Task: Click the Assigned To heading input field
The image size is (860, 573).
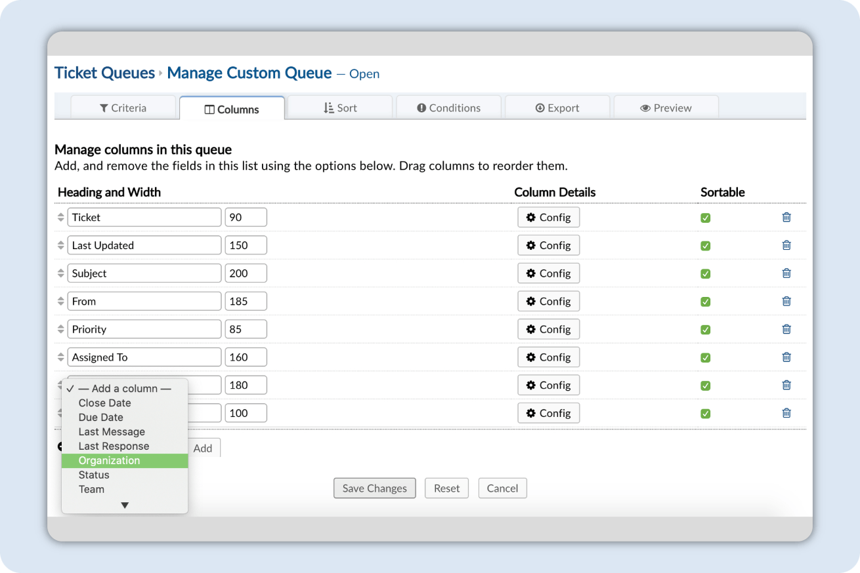Action: 144,357
